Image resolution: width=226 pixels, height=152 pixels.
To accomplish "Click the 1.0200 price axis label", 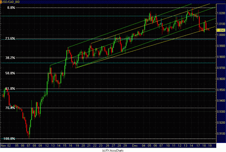I will (221, 13).
